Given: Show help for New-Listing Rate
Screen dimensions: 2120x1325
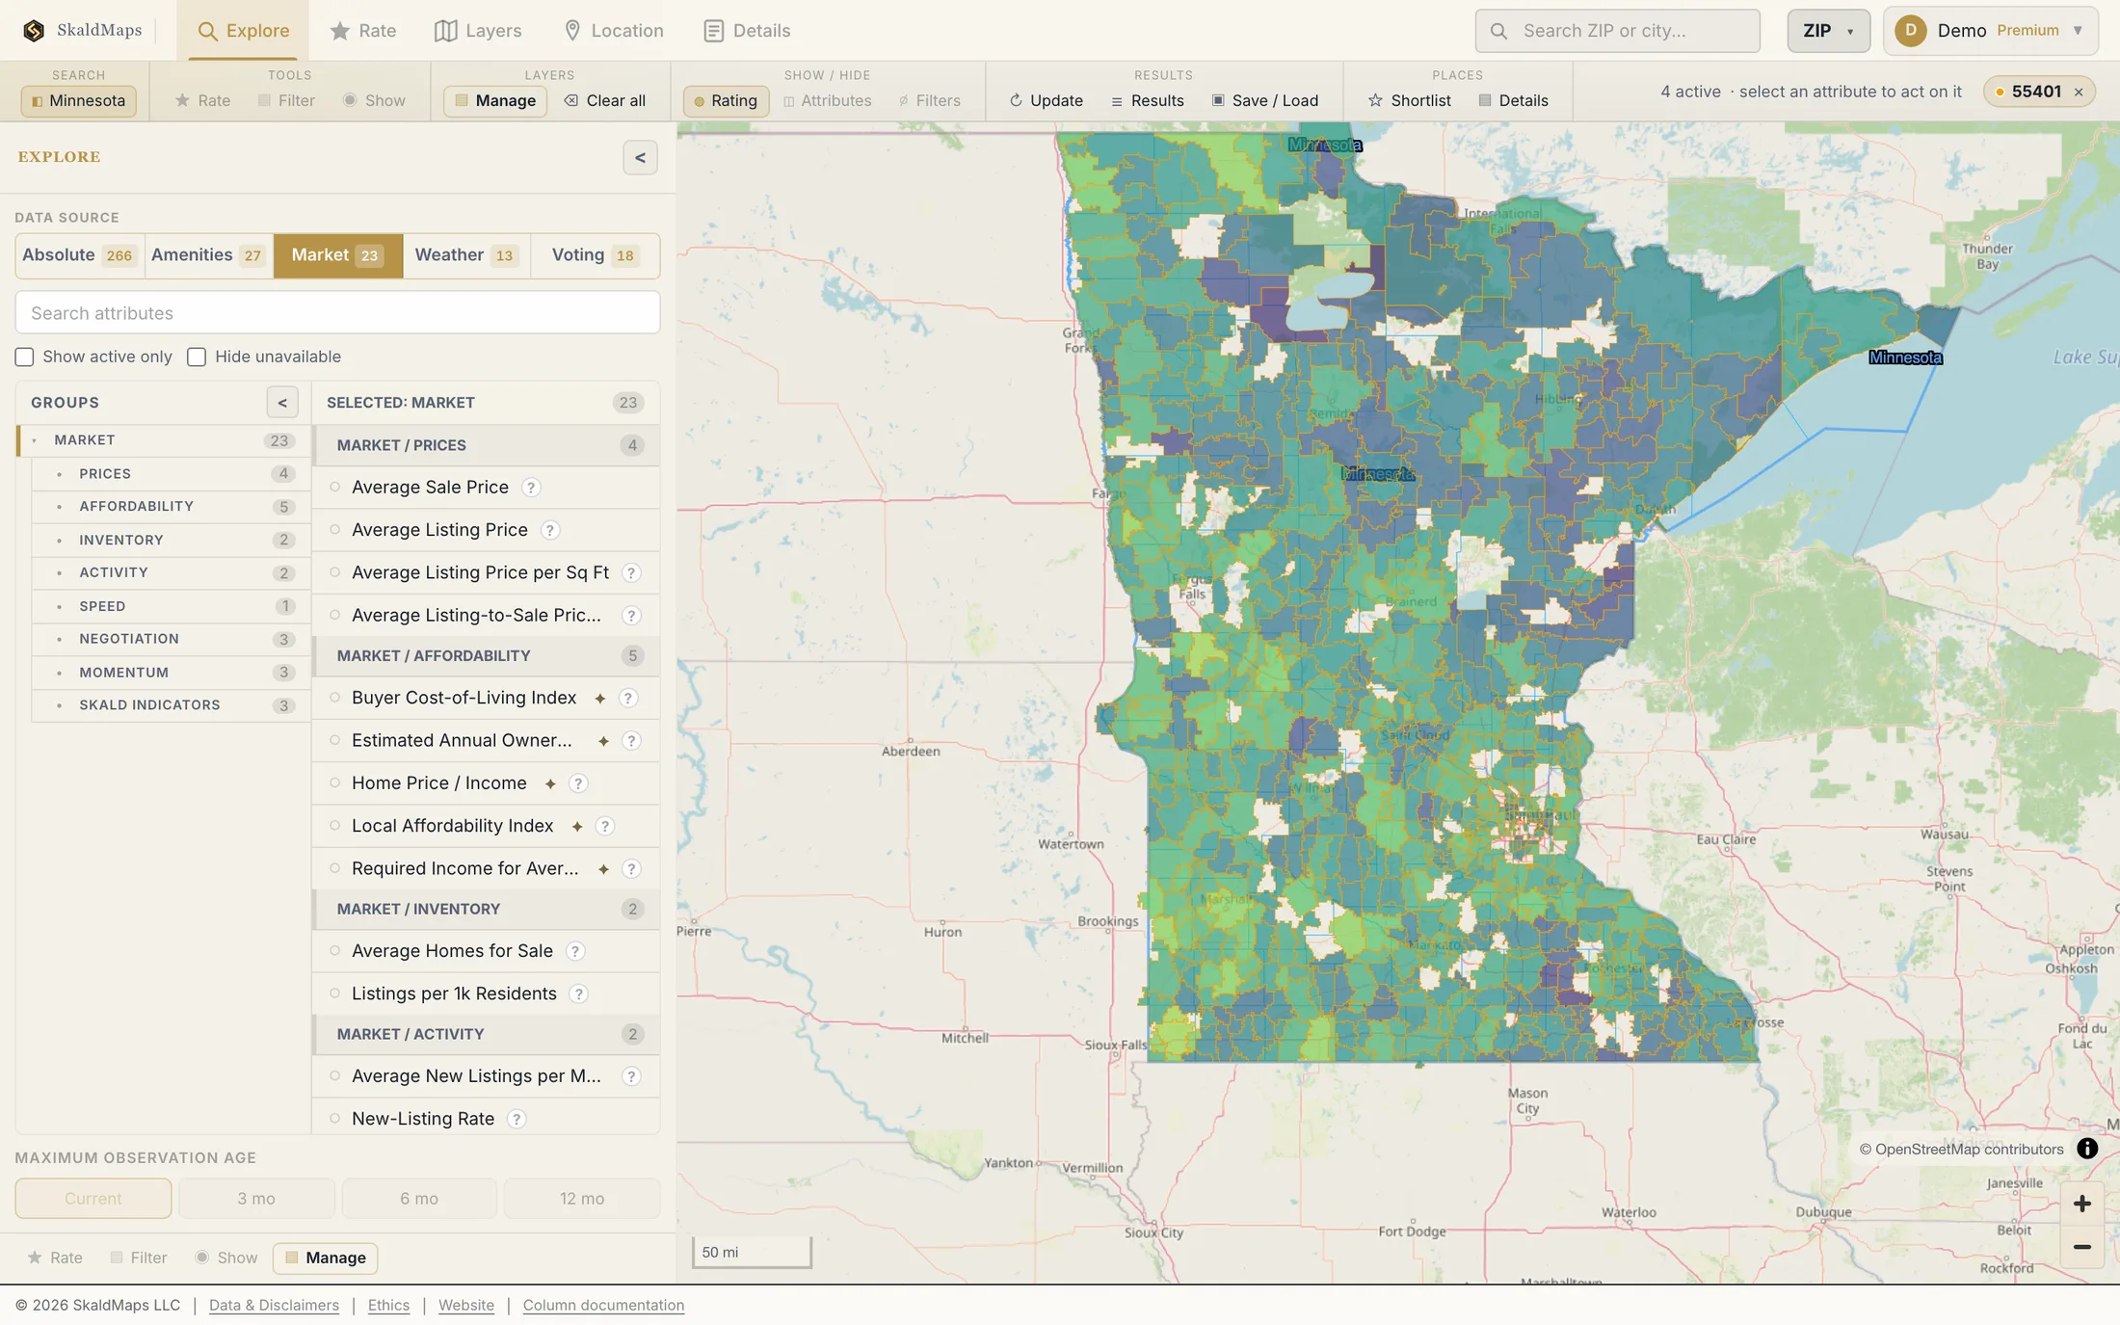Looking at the screenshot, I should point(517,1119).
